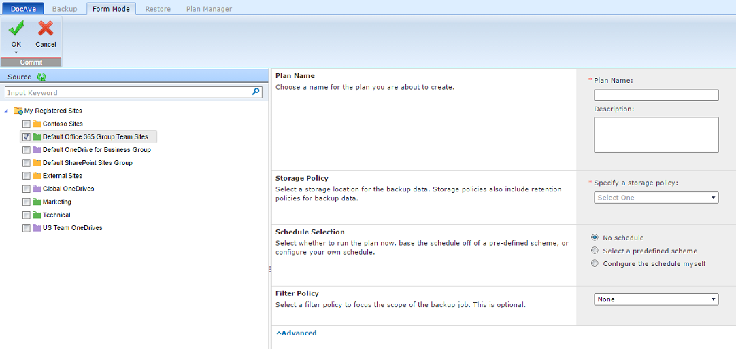Click the panel splitter handle dots
Image resolution: width=736 pixels, height=349 pixels.
269,270
